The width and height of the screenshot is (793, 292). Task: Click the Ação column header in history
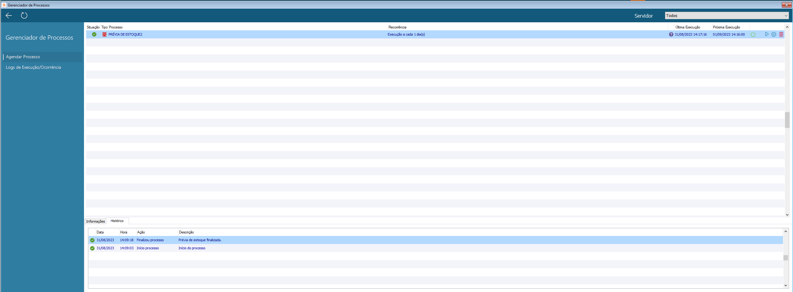pyautogui.click(x=141, y=232)
